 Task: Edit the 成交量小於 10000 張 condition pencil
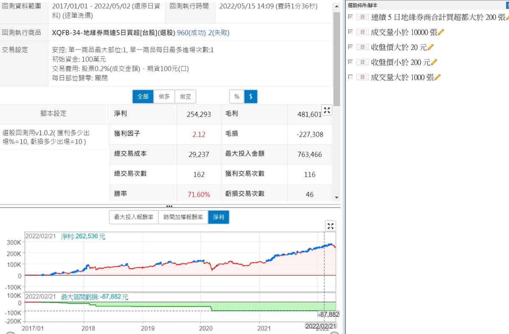(x=441, y=32)
